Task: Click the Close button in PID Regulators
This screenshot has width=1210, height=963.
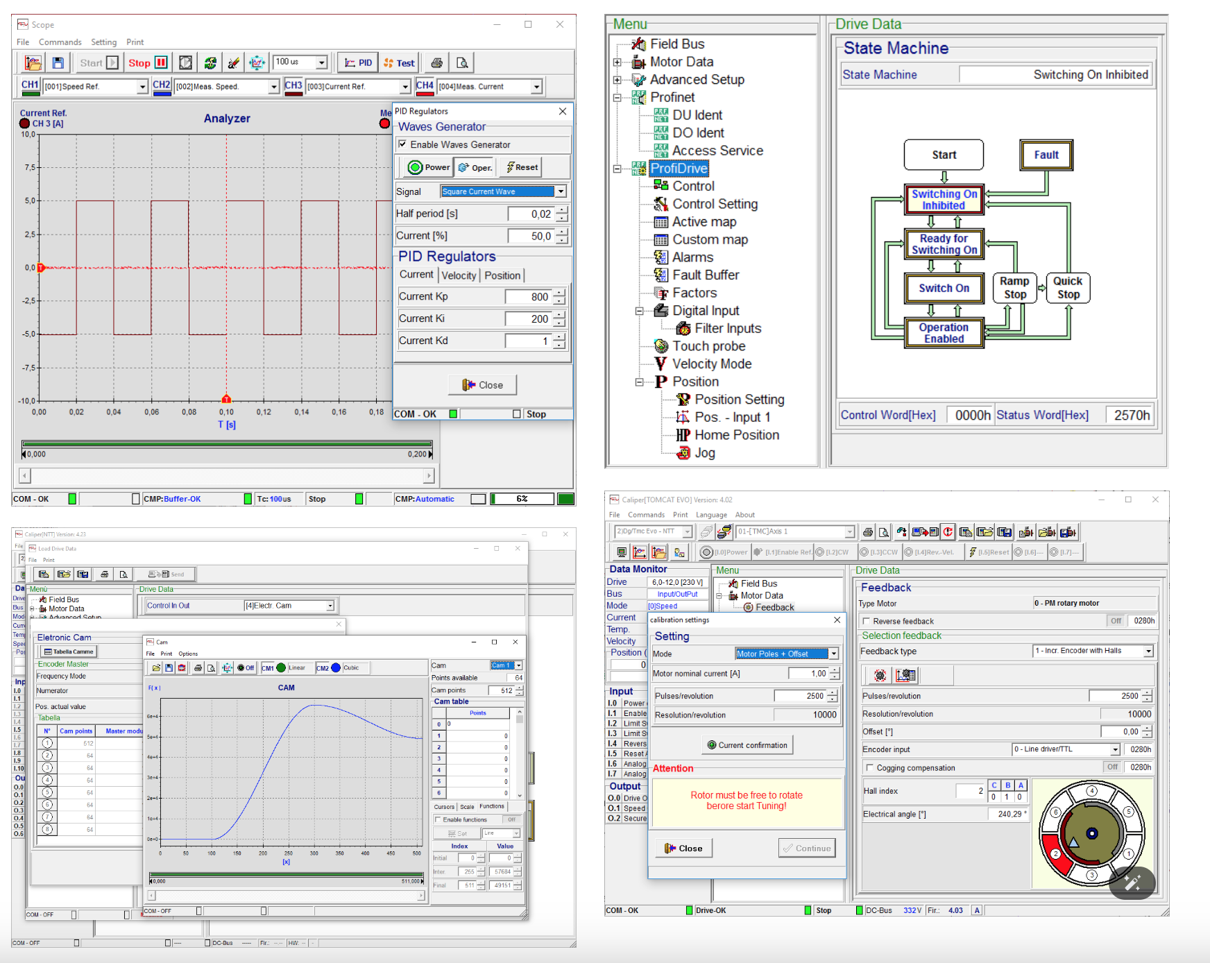Action: (483, 385)
